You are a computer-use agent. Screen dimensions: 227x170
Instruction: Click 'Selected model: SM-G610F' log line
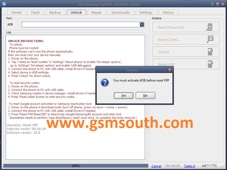(26, 129)
